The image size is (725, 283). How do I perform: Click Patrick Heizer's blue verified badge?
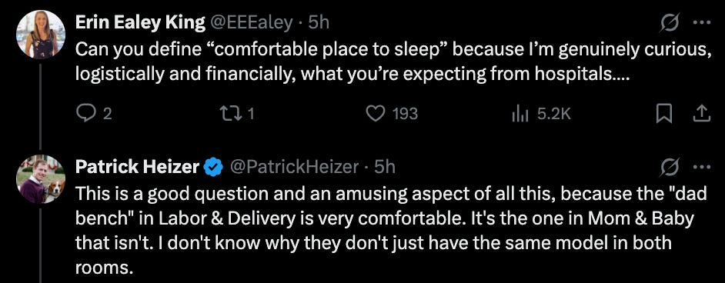214,167
